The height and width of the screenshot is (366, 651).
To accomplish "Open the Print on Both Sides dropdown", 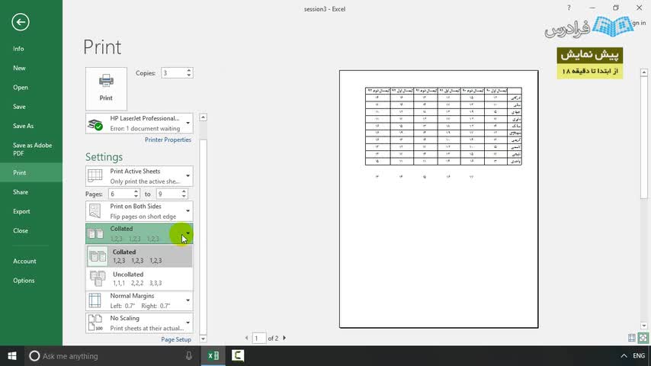I will point(139,211).
